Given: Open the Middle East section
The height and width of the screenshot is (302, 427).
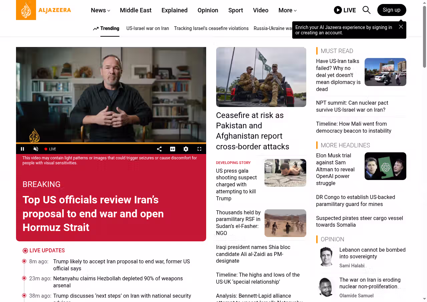Looking at the screenshot, I should pos(135,10).
